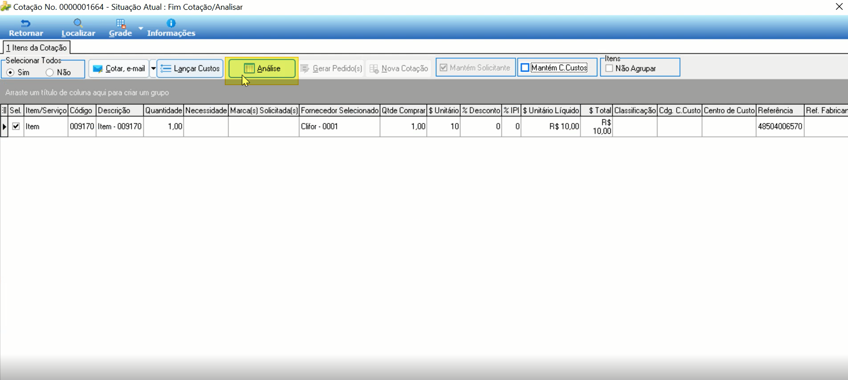The height and width of the screenshot is (380, 848).
Task: Click the Lançar Custos list button
Action: tap(190, 69)
